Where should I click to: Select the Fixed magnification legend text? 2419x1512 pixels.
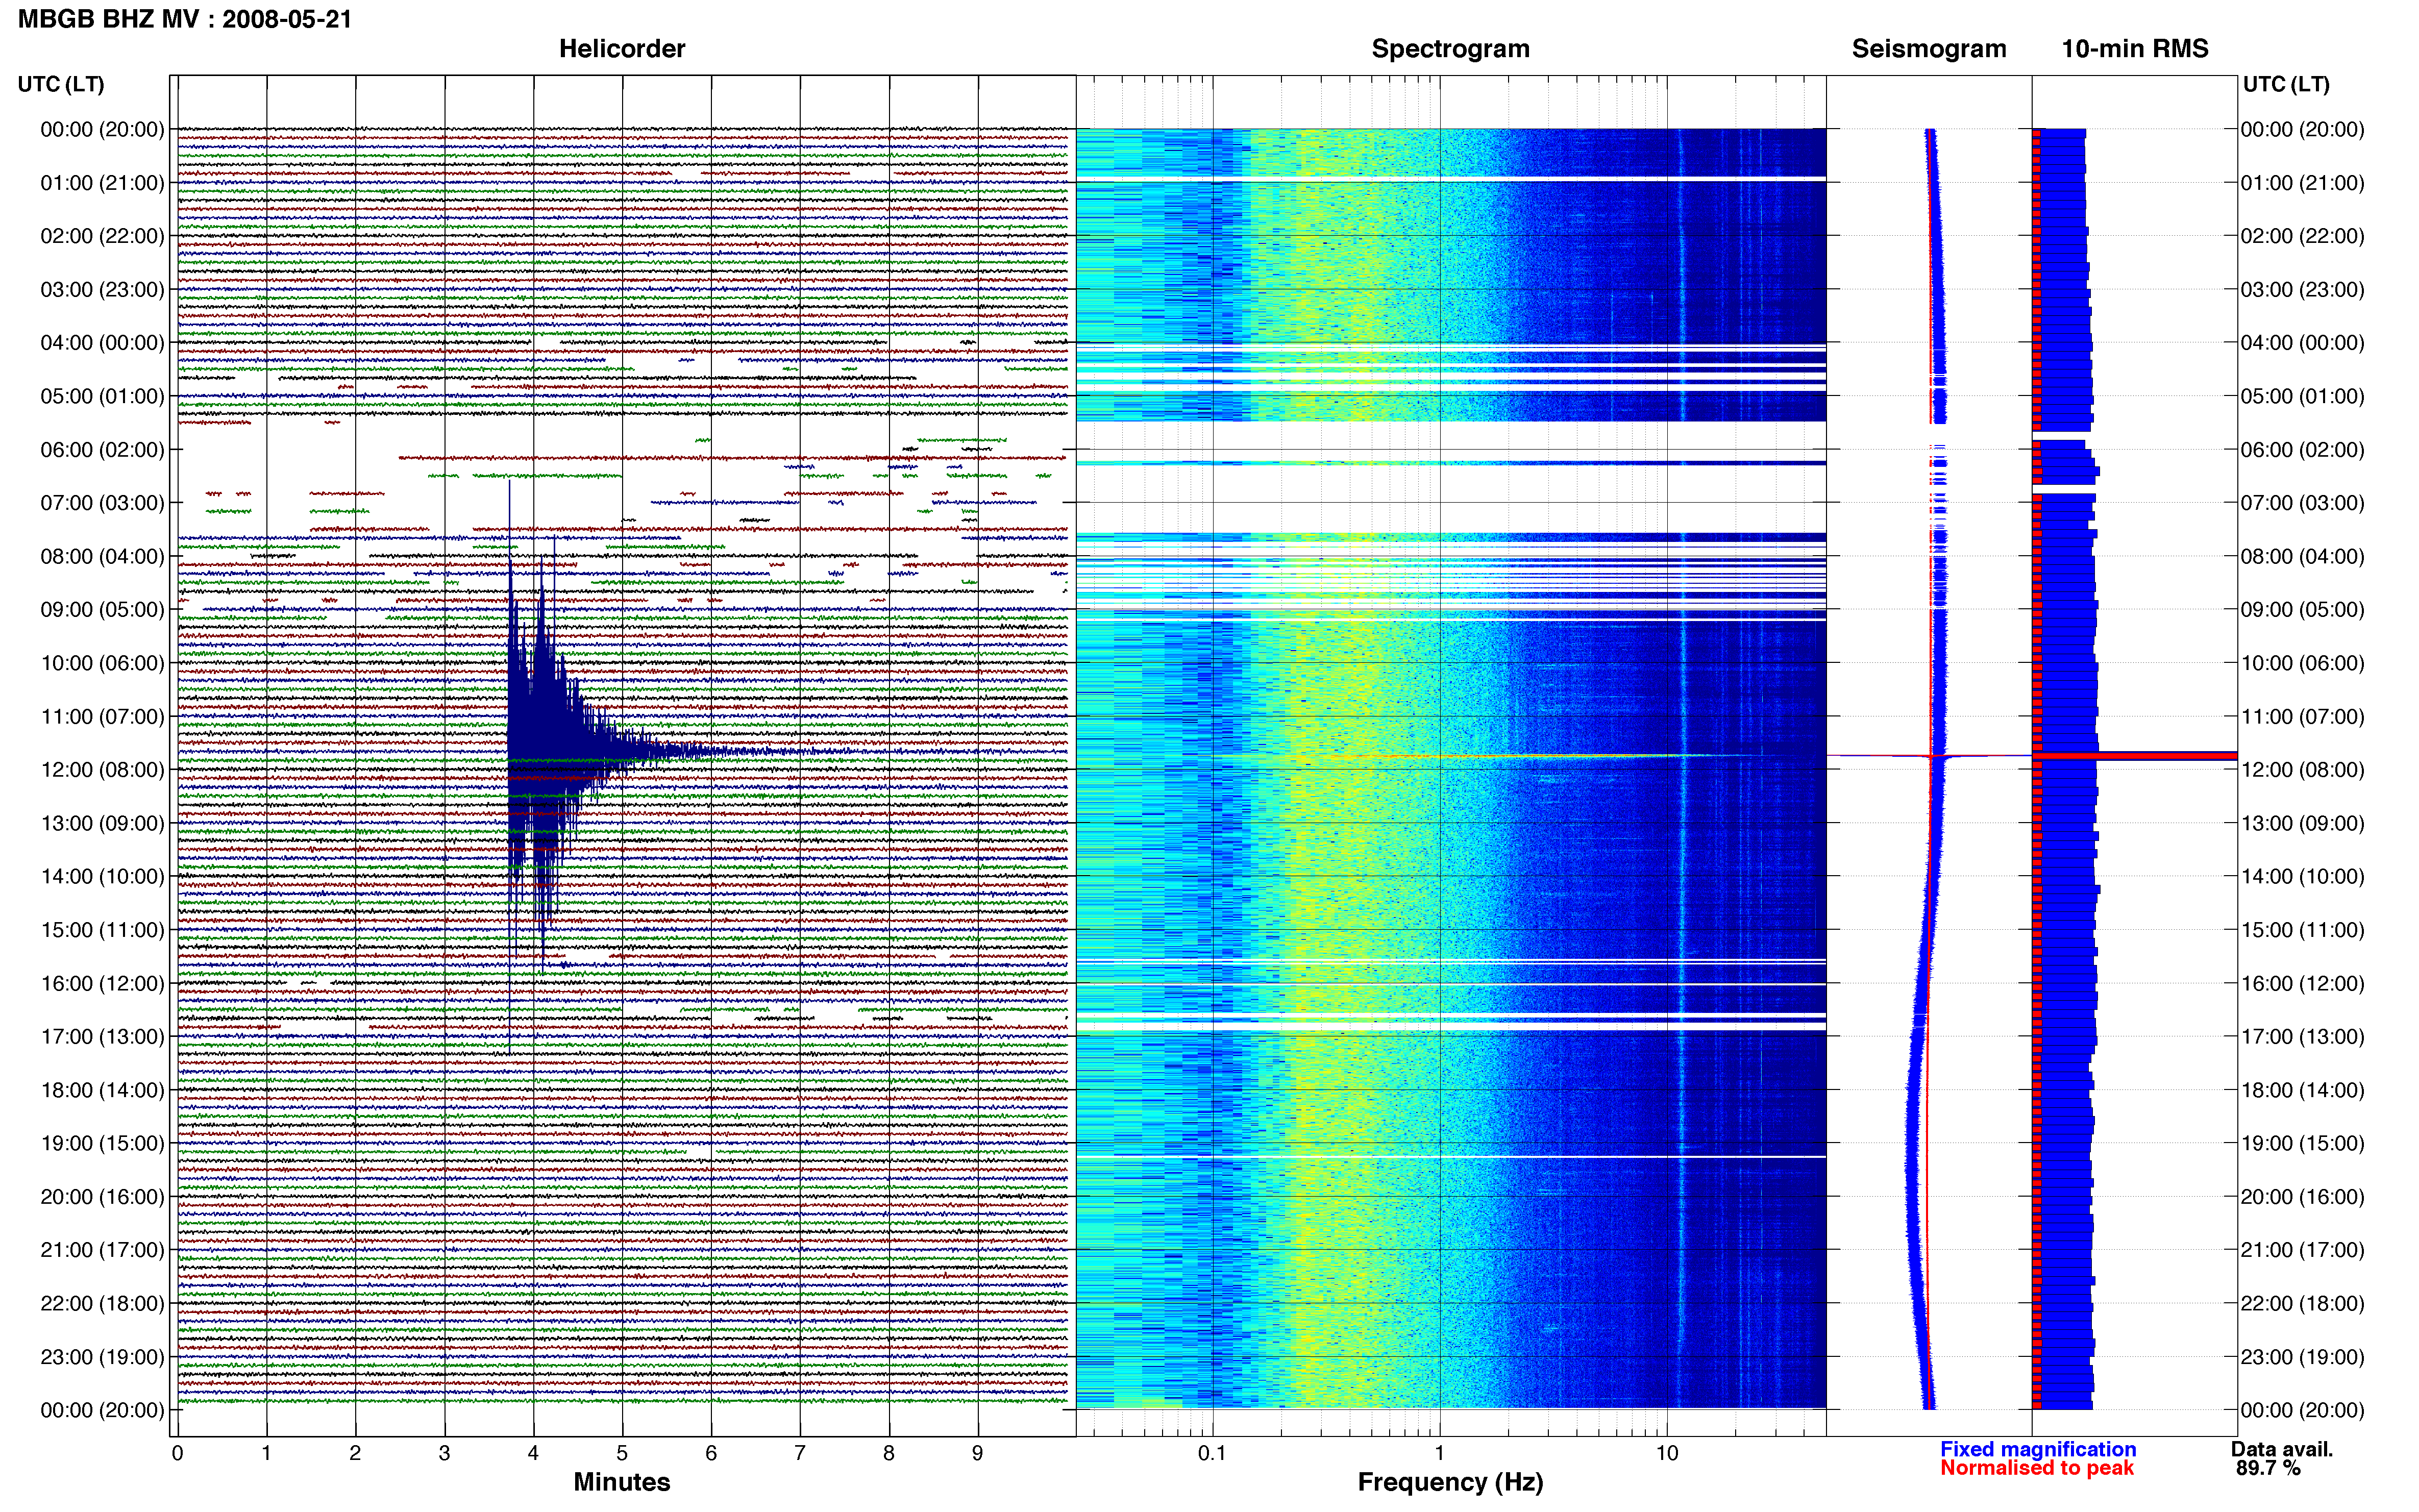tap(2038, 1449)
